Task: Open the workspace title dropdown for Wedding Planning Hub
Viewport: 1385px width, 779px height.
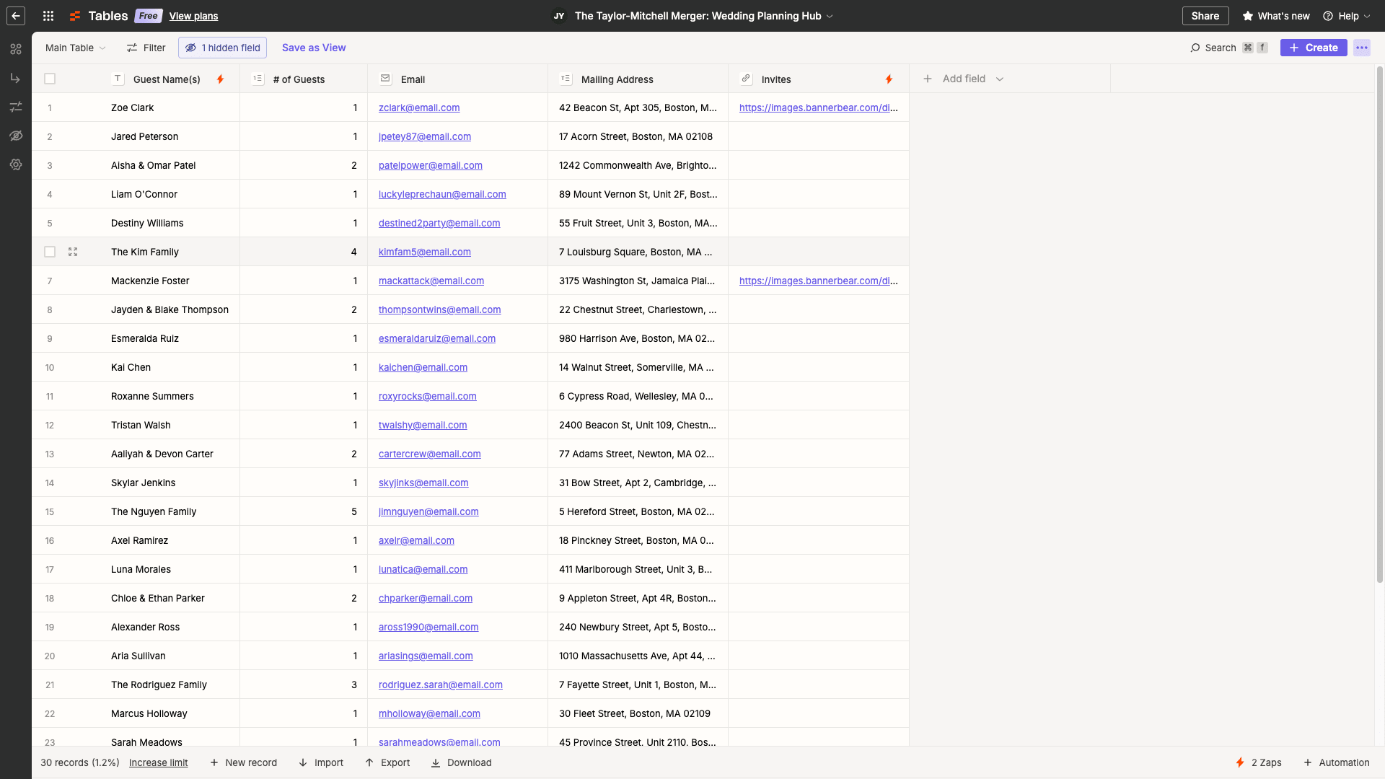Action: pos(830,15)
